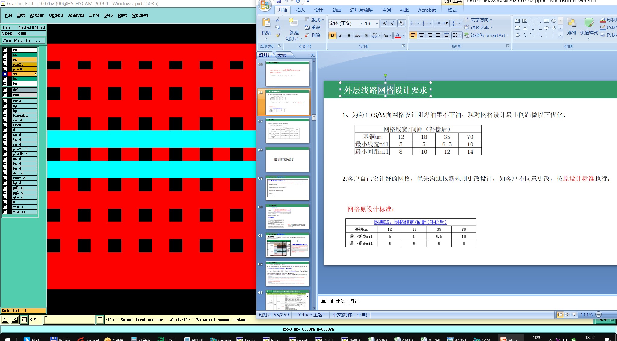Click the italic formatting icon

pyautogui.click(x=340, y=35)
